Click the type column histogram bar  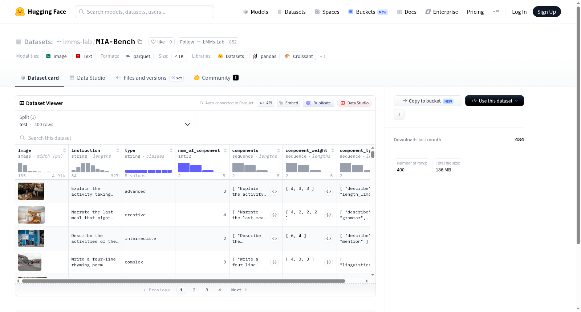(x=149, y=171)
